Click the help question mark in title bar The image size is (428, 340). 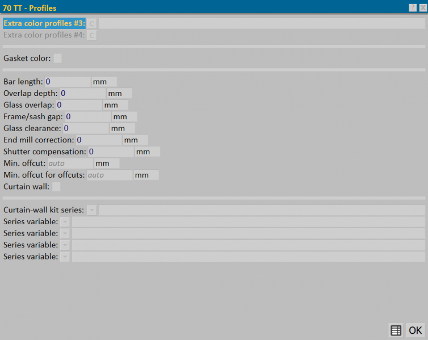(413, 7)
